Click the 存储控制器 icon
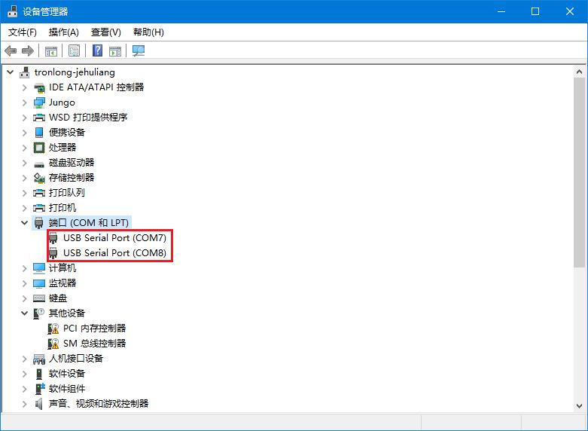 [x=39, y=178]
